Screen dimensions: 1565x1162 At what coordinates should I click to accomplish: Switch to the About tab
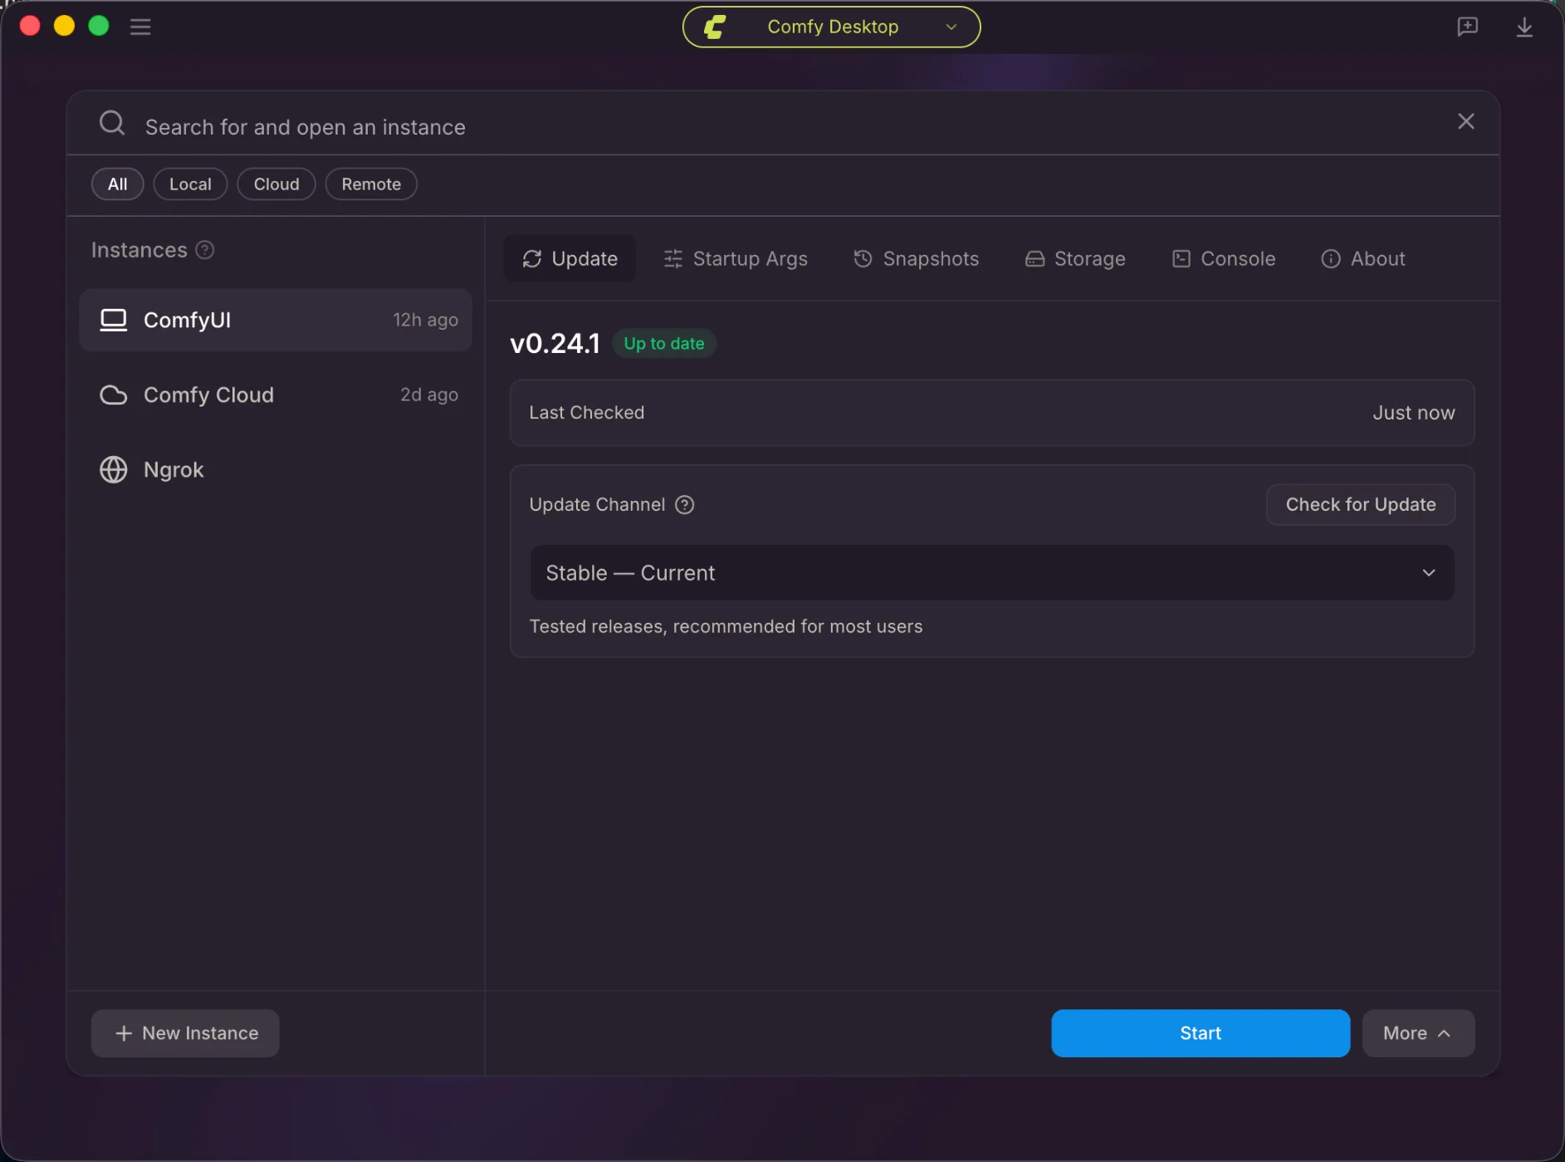pyautogui.click(x=1363, y=258)
